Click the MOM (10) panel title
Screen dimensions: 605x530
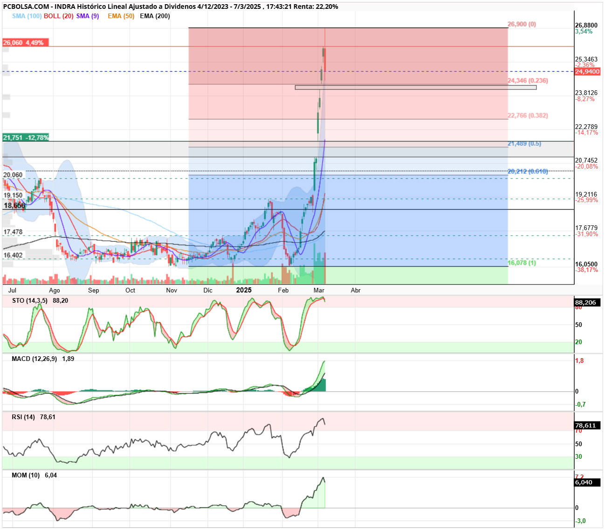26,475
